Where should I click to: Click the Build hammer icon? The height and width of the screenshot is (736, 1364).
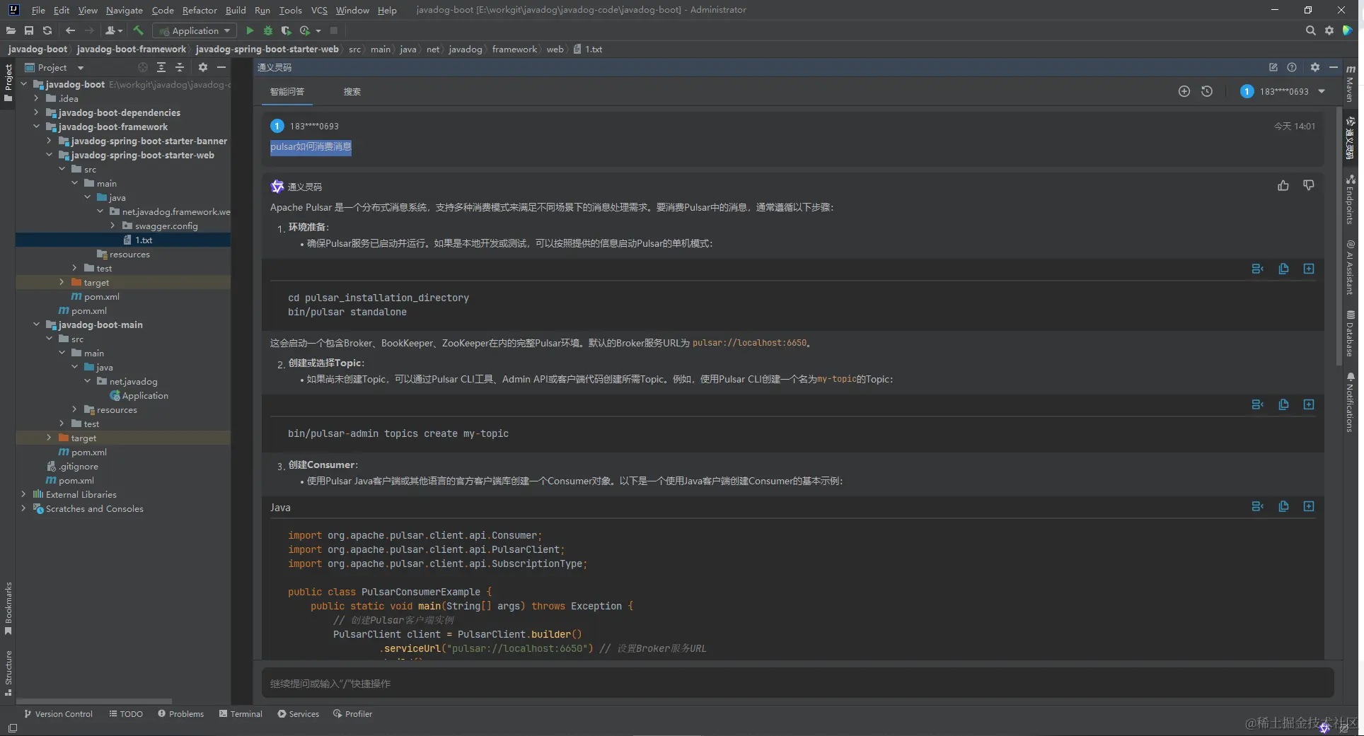pos(139,30)
